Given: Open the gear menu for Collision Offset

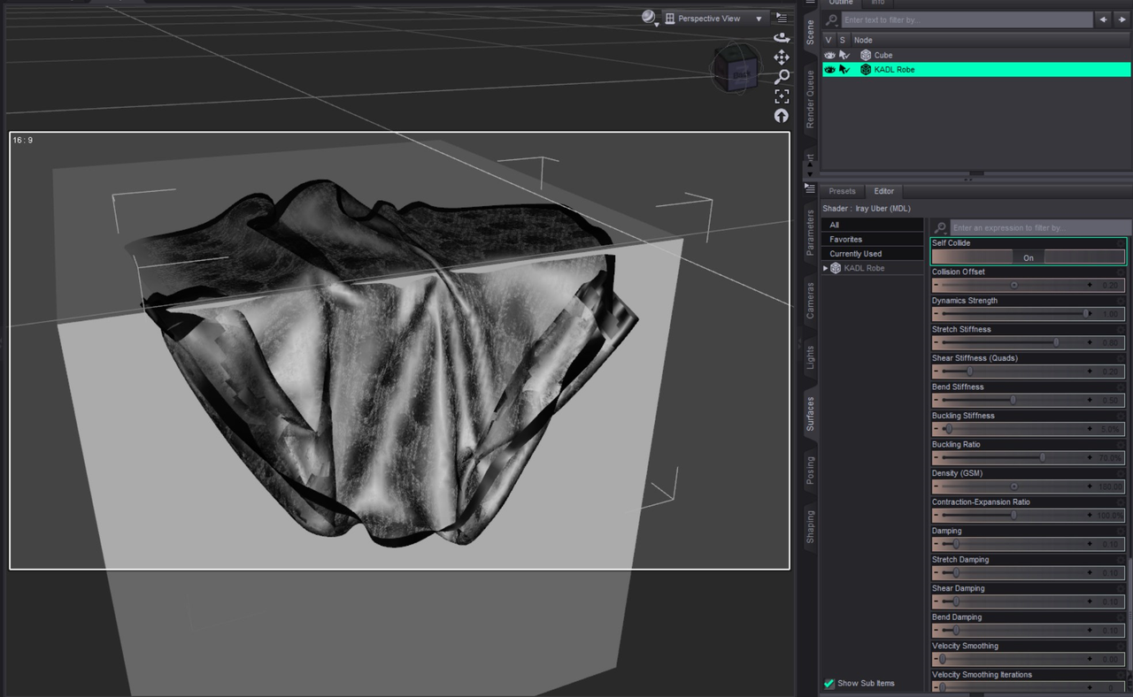Looking at the screenshot, I should 1121,272.
